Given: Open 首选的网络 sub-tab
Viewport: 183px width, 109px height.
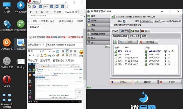Looking at the screenshot, I should pyautogui.click(x=135, y=36).
